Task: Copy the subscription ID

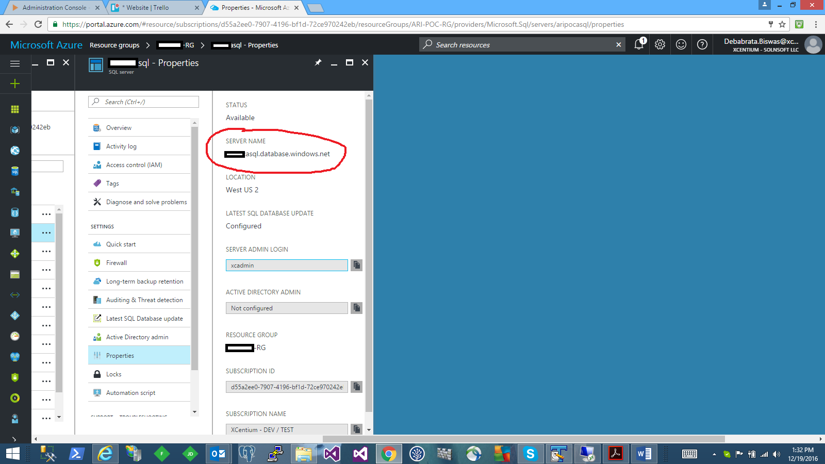Action: tap(356, 387)
